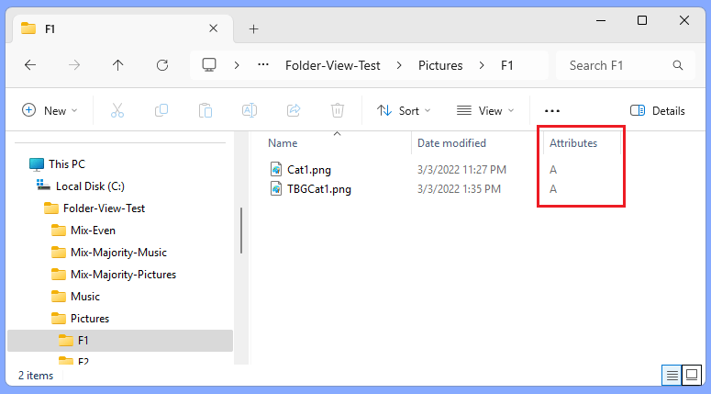The width and height of the screenshot is (711, 394).
Task: Click the Paste clipboard icon
Action: pyautogui.click(x=205, y=110)
